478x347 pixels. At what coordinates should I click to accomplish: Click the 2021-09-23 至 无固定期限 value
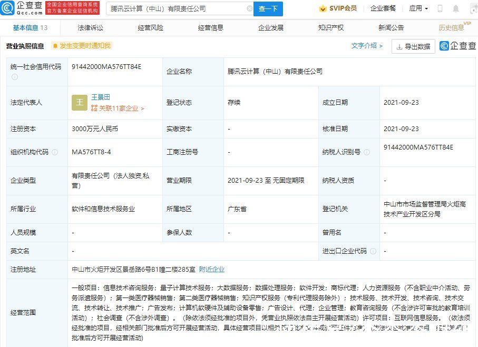(x=266, y=181)
